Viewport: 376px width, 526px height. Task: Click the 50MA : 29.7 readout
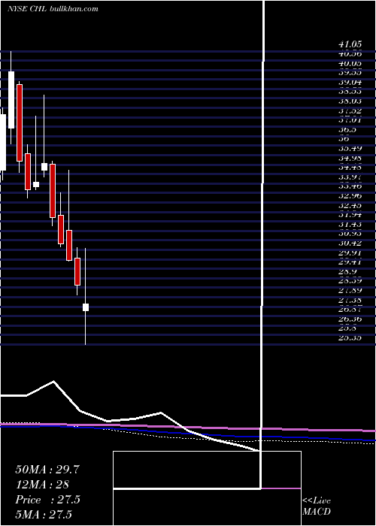click(x=47, y=470)
